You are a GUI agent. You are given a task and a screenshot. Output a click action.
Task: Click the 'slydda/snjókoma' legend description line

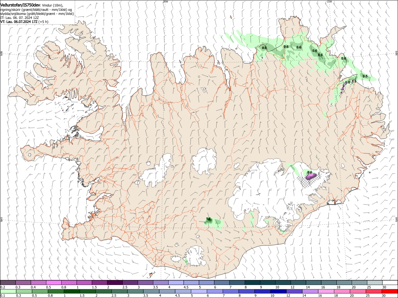tap(37, 14)
